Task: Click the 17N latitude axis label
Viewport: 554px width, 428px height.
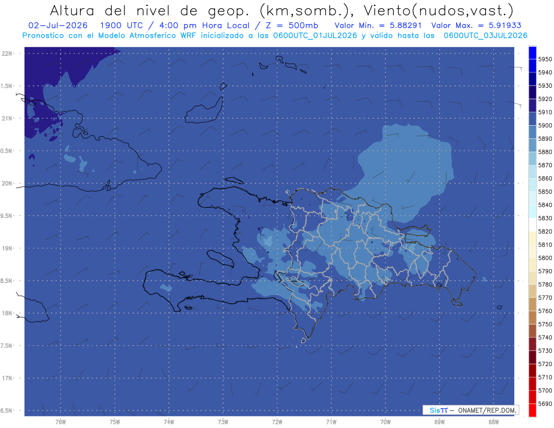Action: (6, 378)
